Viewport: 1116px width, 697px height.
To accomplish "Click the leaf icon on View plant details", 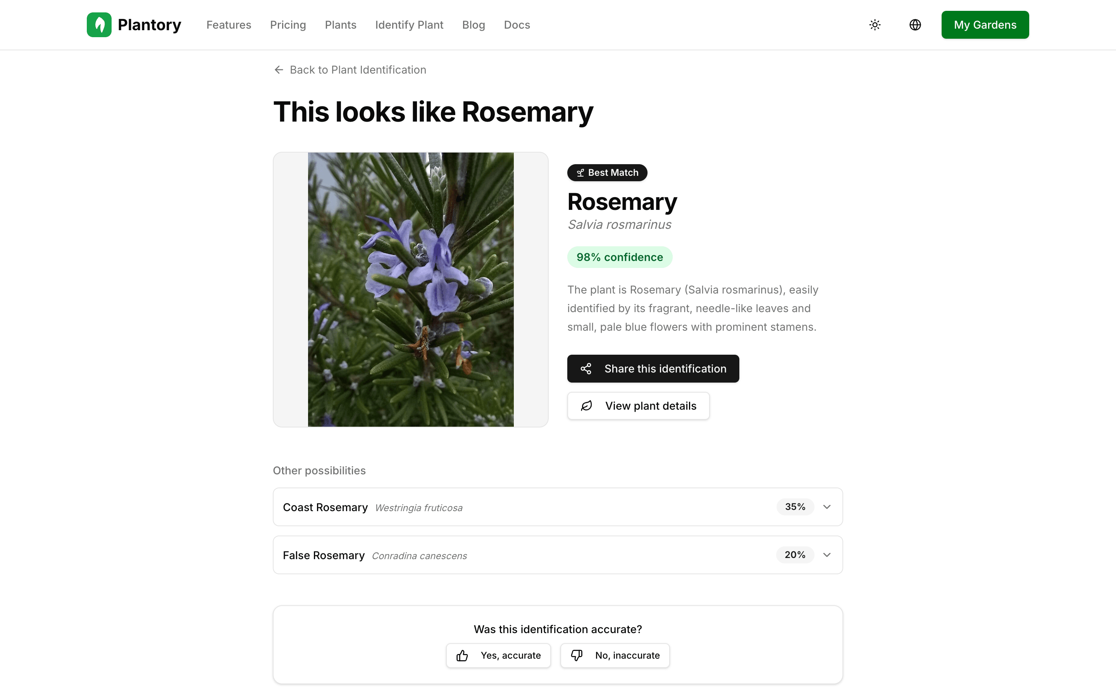I will tap(586, 406).
